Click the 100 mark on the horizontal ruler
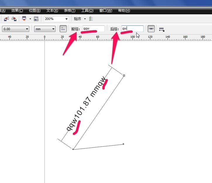212x183 pixels. [x=132, y=37]
